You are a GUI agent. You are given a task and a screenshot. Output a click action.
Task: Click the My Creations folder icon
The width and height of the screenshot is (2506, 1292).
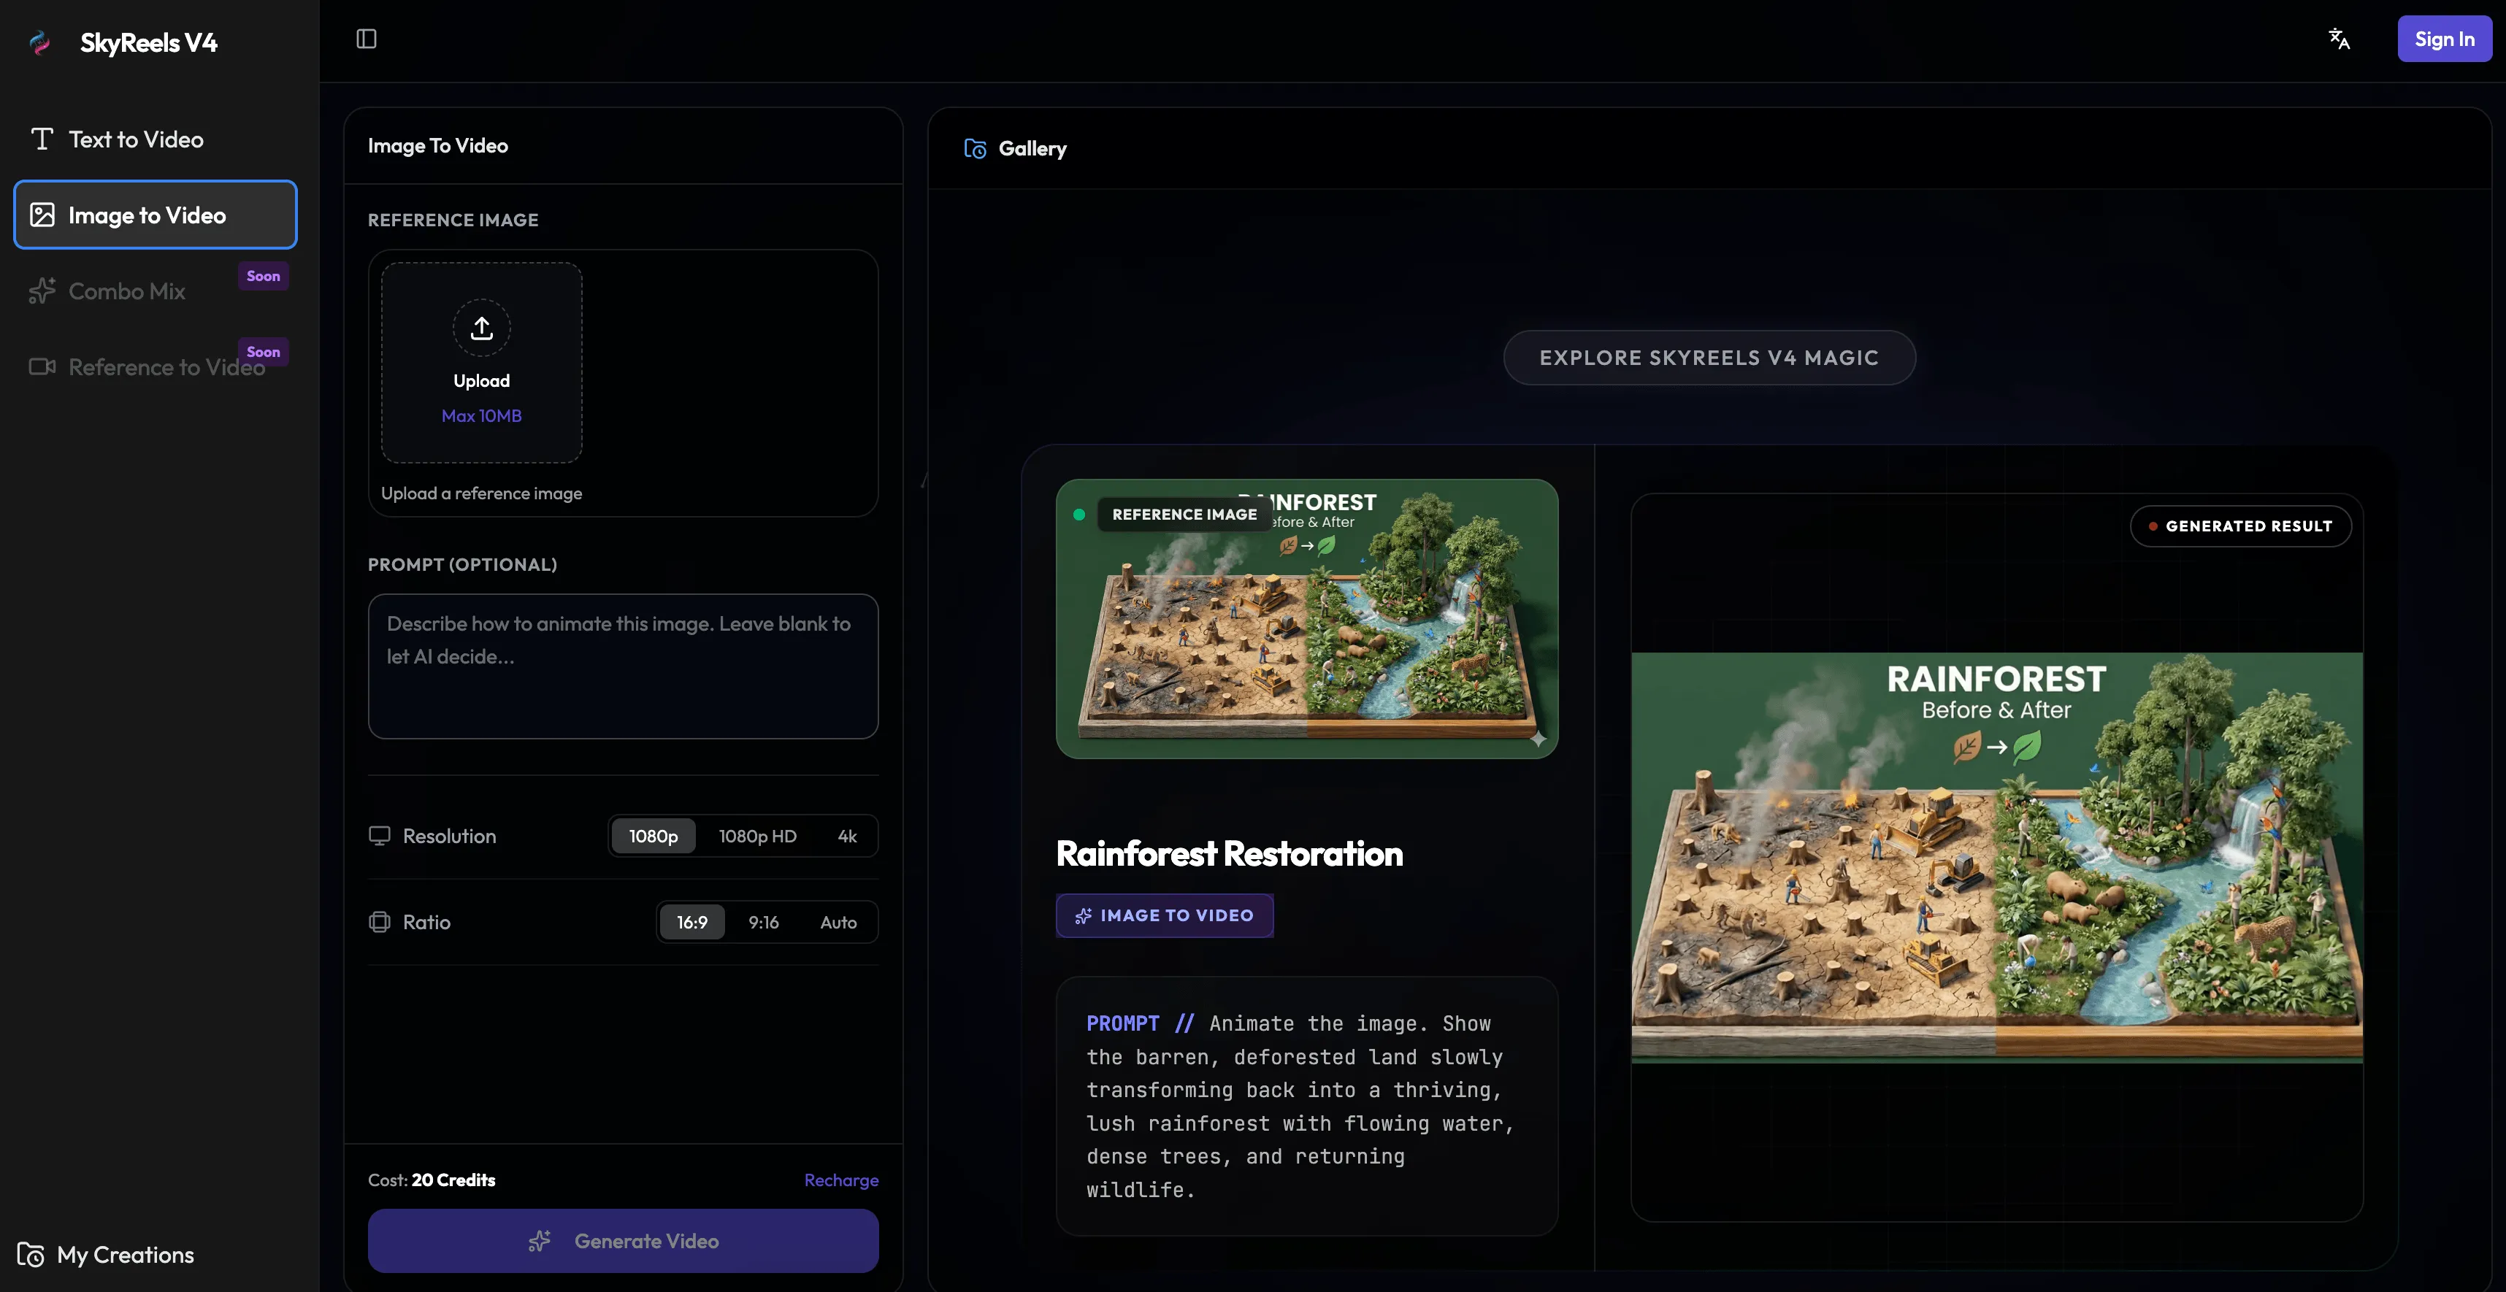coord(31,1254)
